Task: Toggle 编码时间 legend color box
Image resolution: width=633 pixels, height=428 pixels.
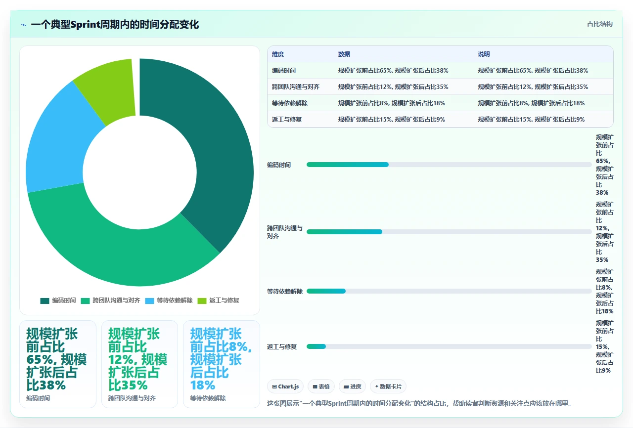Action: coord(45,300)
